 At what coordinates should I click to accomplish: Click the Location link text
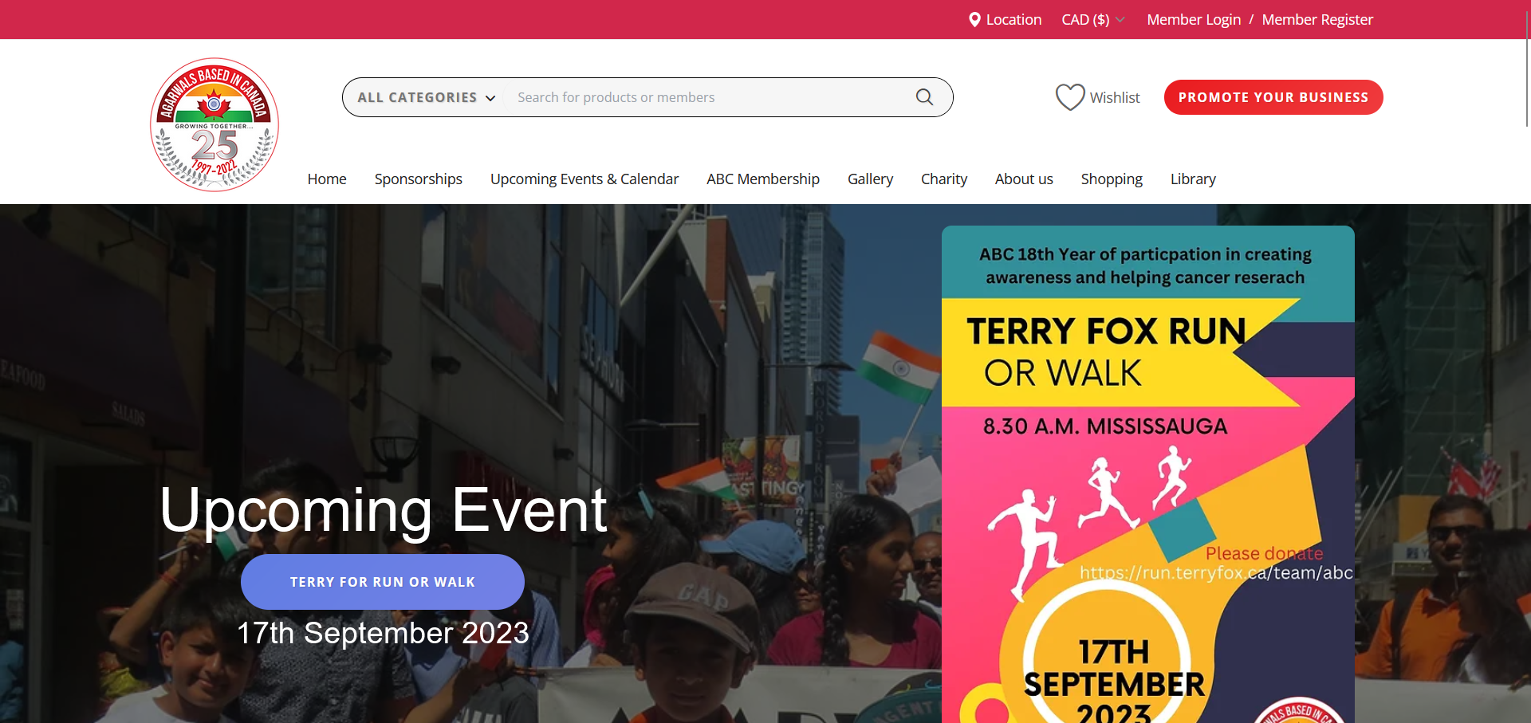1013,19
